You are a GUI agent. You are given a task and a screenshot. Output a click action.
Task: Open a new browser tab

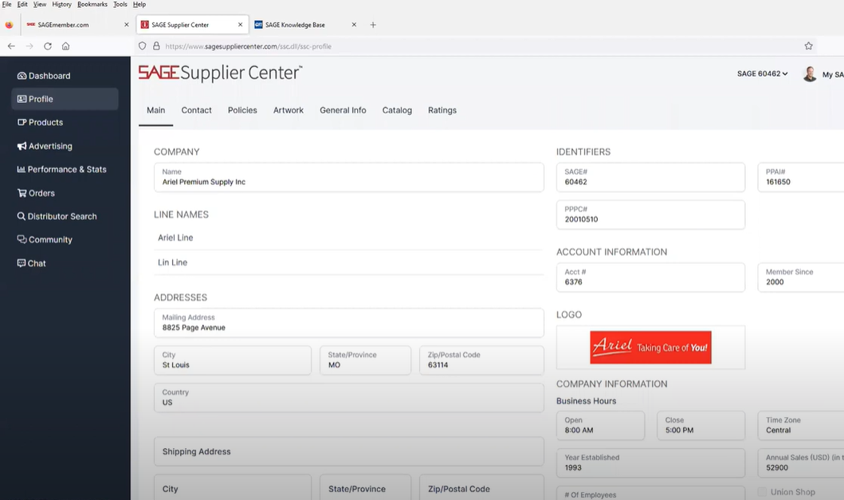click(x=373, y=25)
